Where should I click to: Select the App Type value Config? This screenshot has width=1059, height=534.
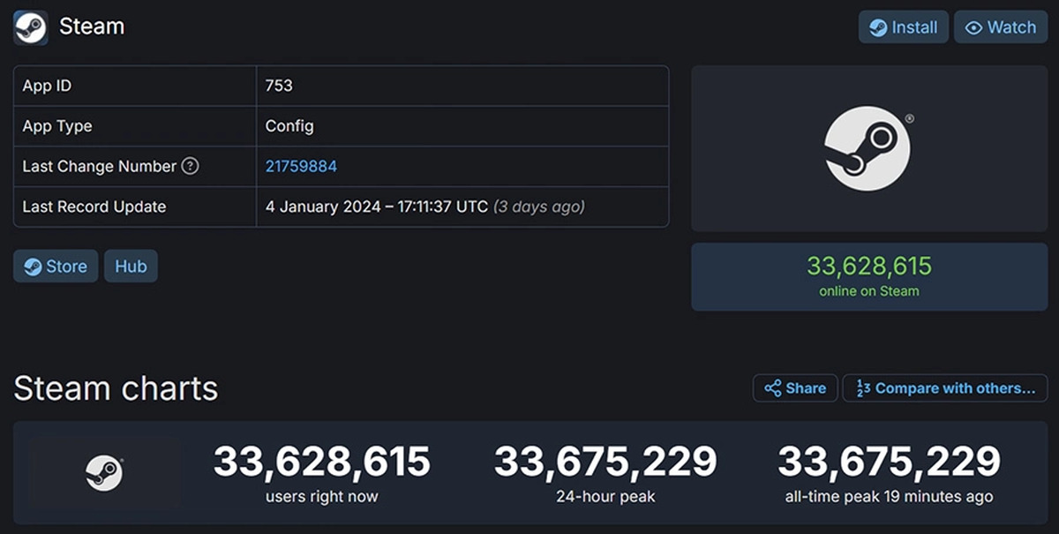(289, 126)
